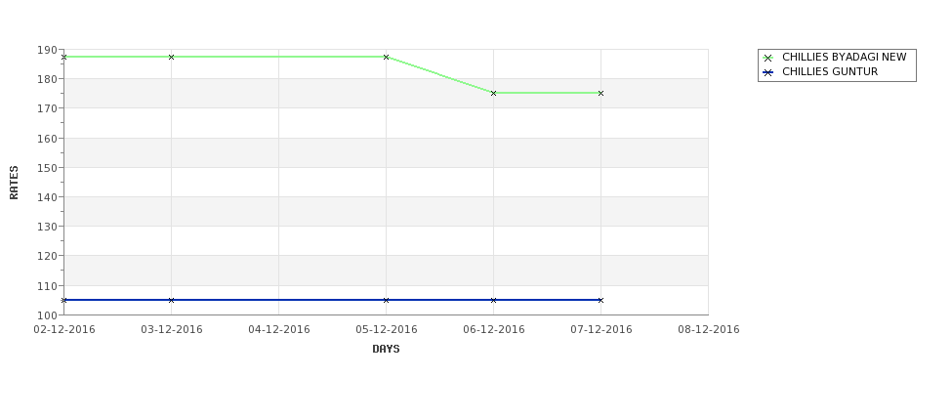This screenshot has height=419, width=952.
Task: Click the 140 y-axis tick label
Action: tap(47, 197)
